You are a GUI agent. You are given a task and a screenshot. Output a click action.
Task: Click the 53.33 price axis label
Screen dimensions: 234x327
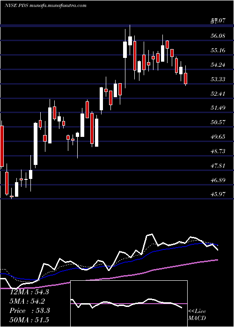point(218,79)
